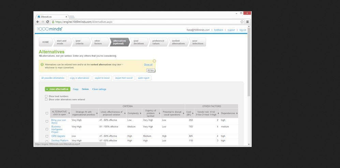Click the browser reload icon
This screenshot has height=168, width=340.
[47, 22]
